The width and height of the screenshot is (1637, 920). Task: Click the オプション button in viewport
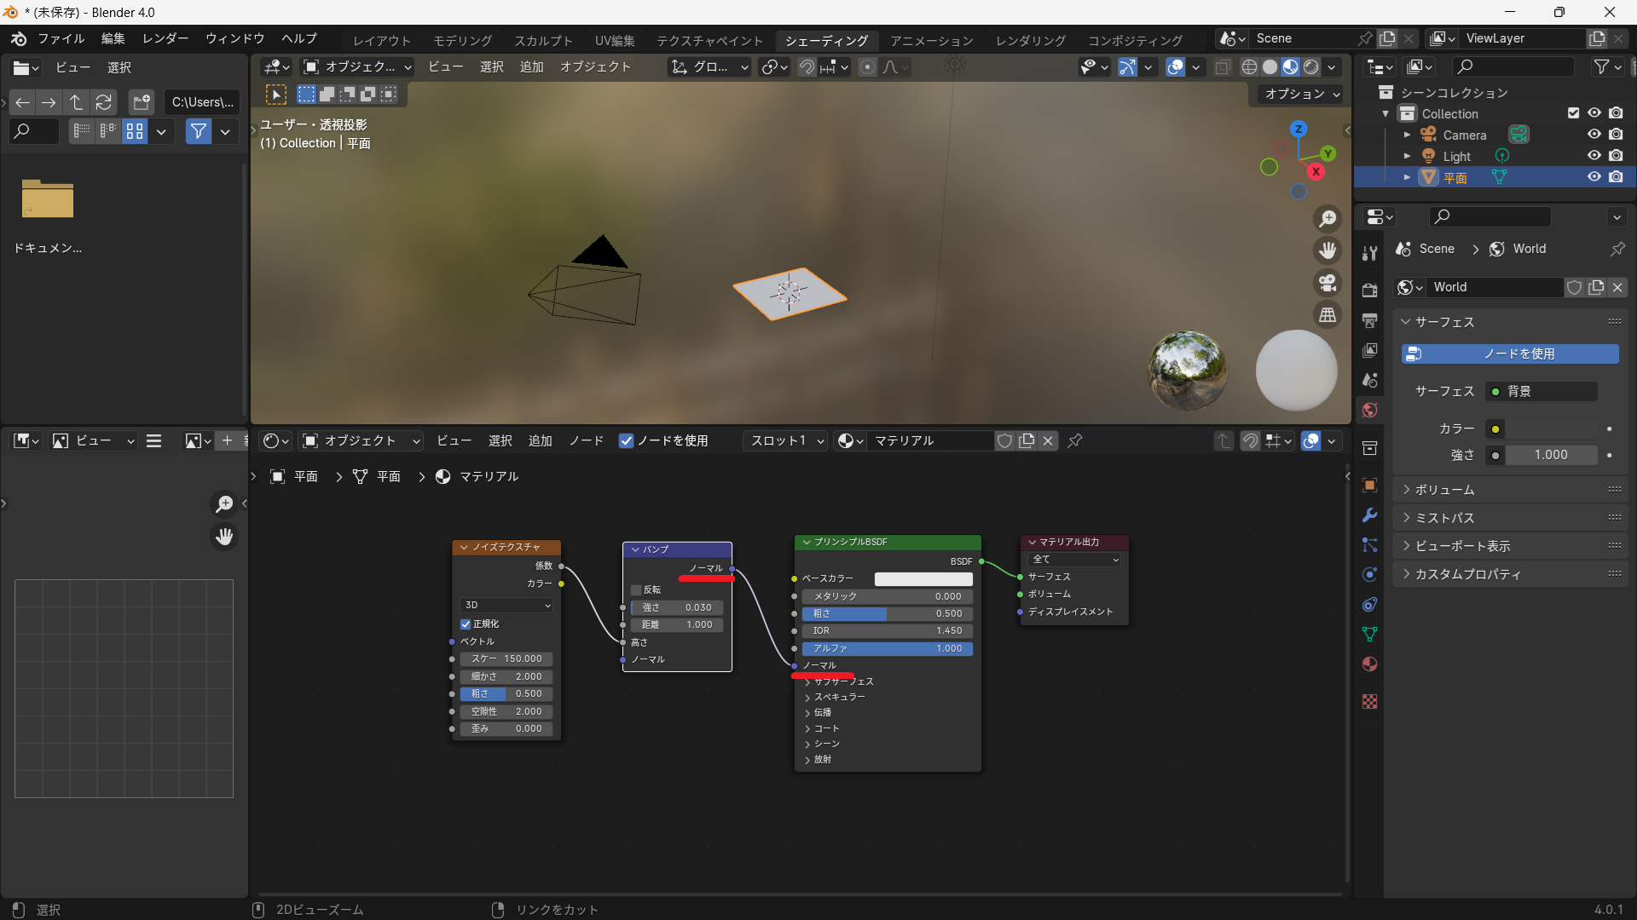1301,94
